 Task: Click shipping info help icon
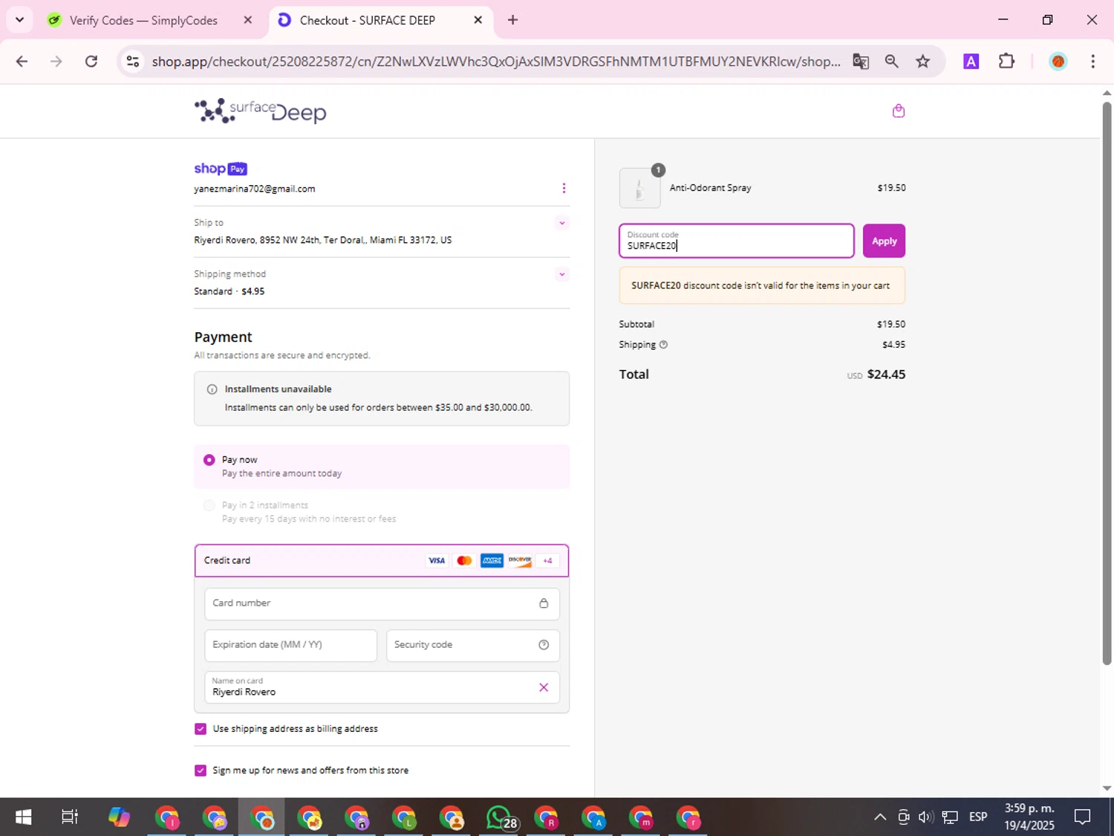pos(664,345)
